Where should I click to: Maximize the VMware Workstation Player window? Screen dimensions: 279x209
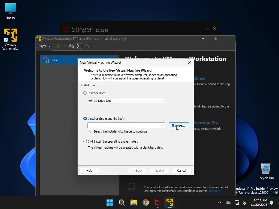[216, 39]
